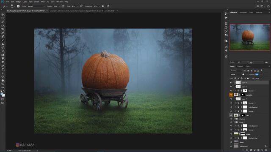
Task: Select the Brush tool in the toolbox
Action: coord(3,40)
